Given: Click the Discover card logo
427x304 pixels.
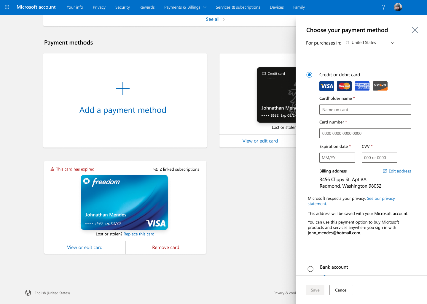Looking at the screenshot, I should pos(380,86).
